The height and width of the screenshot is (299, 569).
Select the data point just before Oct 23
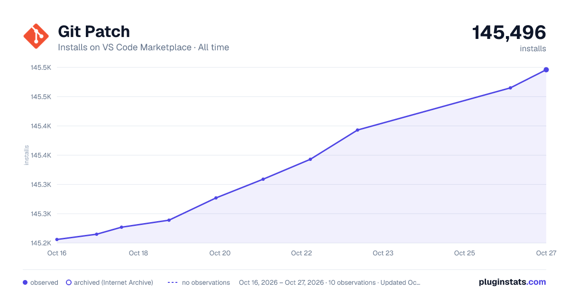tap(358, 130)
